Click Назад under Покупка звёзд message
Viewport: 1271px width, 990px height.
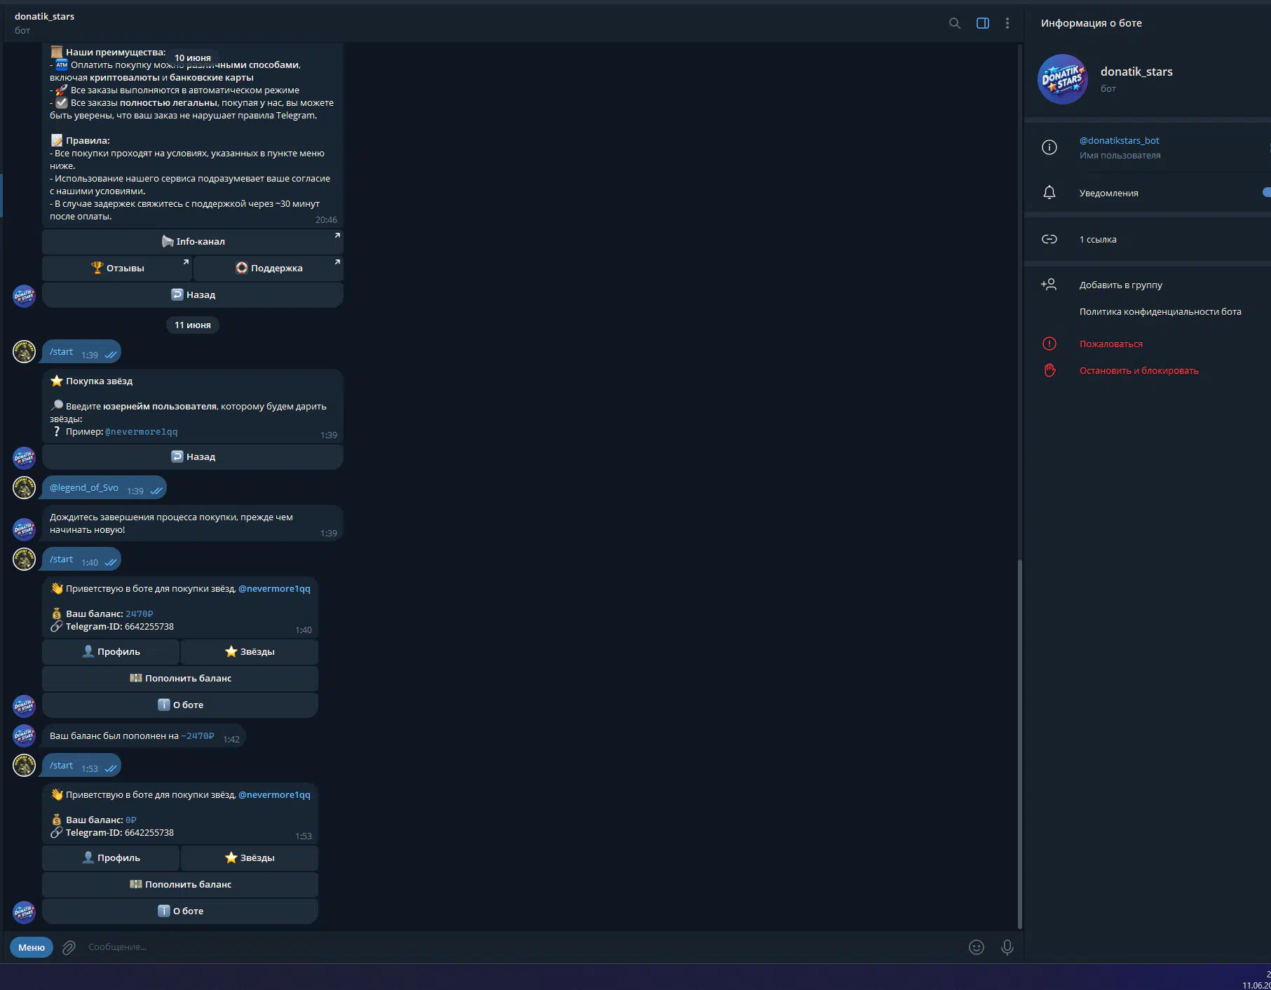pyautogui.click(x=193, y=456)
